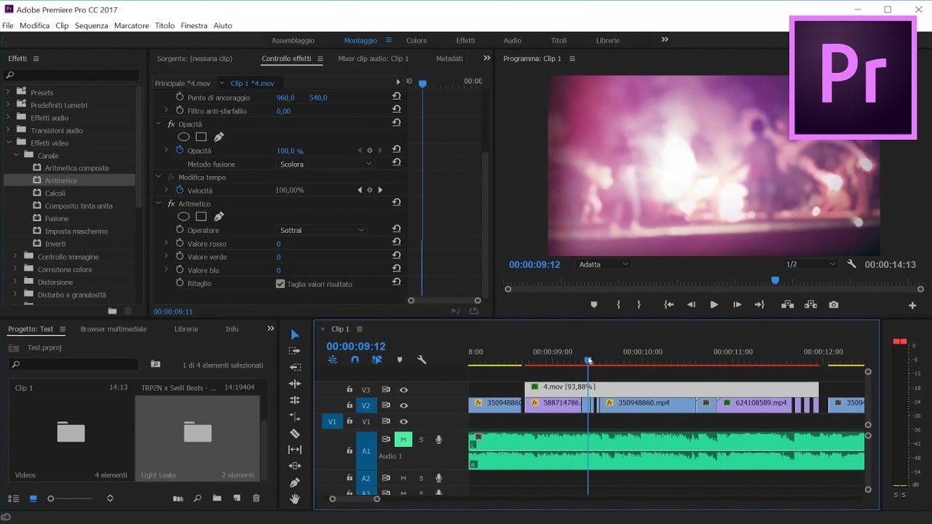The width and height of the screenshot is (932, 524).
Task: Open the Operatore dropdown set to Sottrai
Action: (x=322, y=230)
